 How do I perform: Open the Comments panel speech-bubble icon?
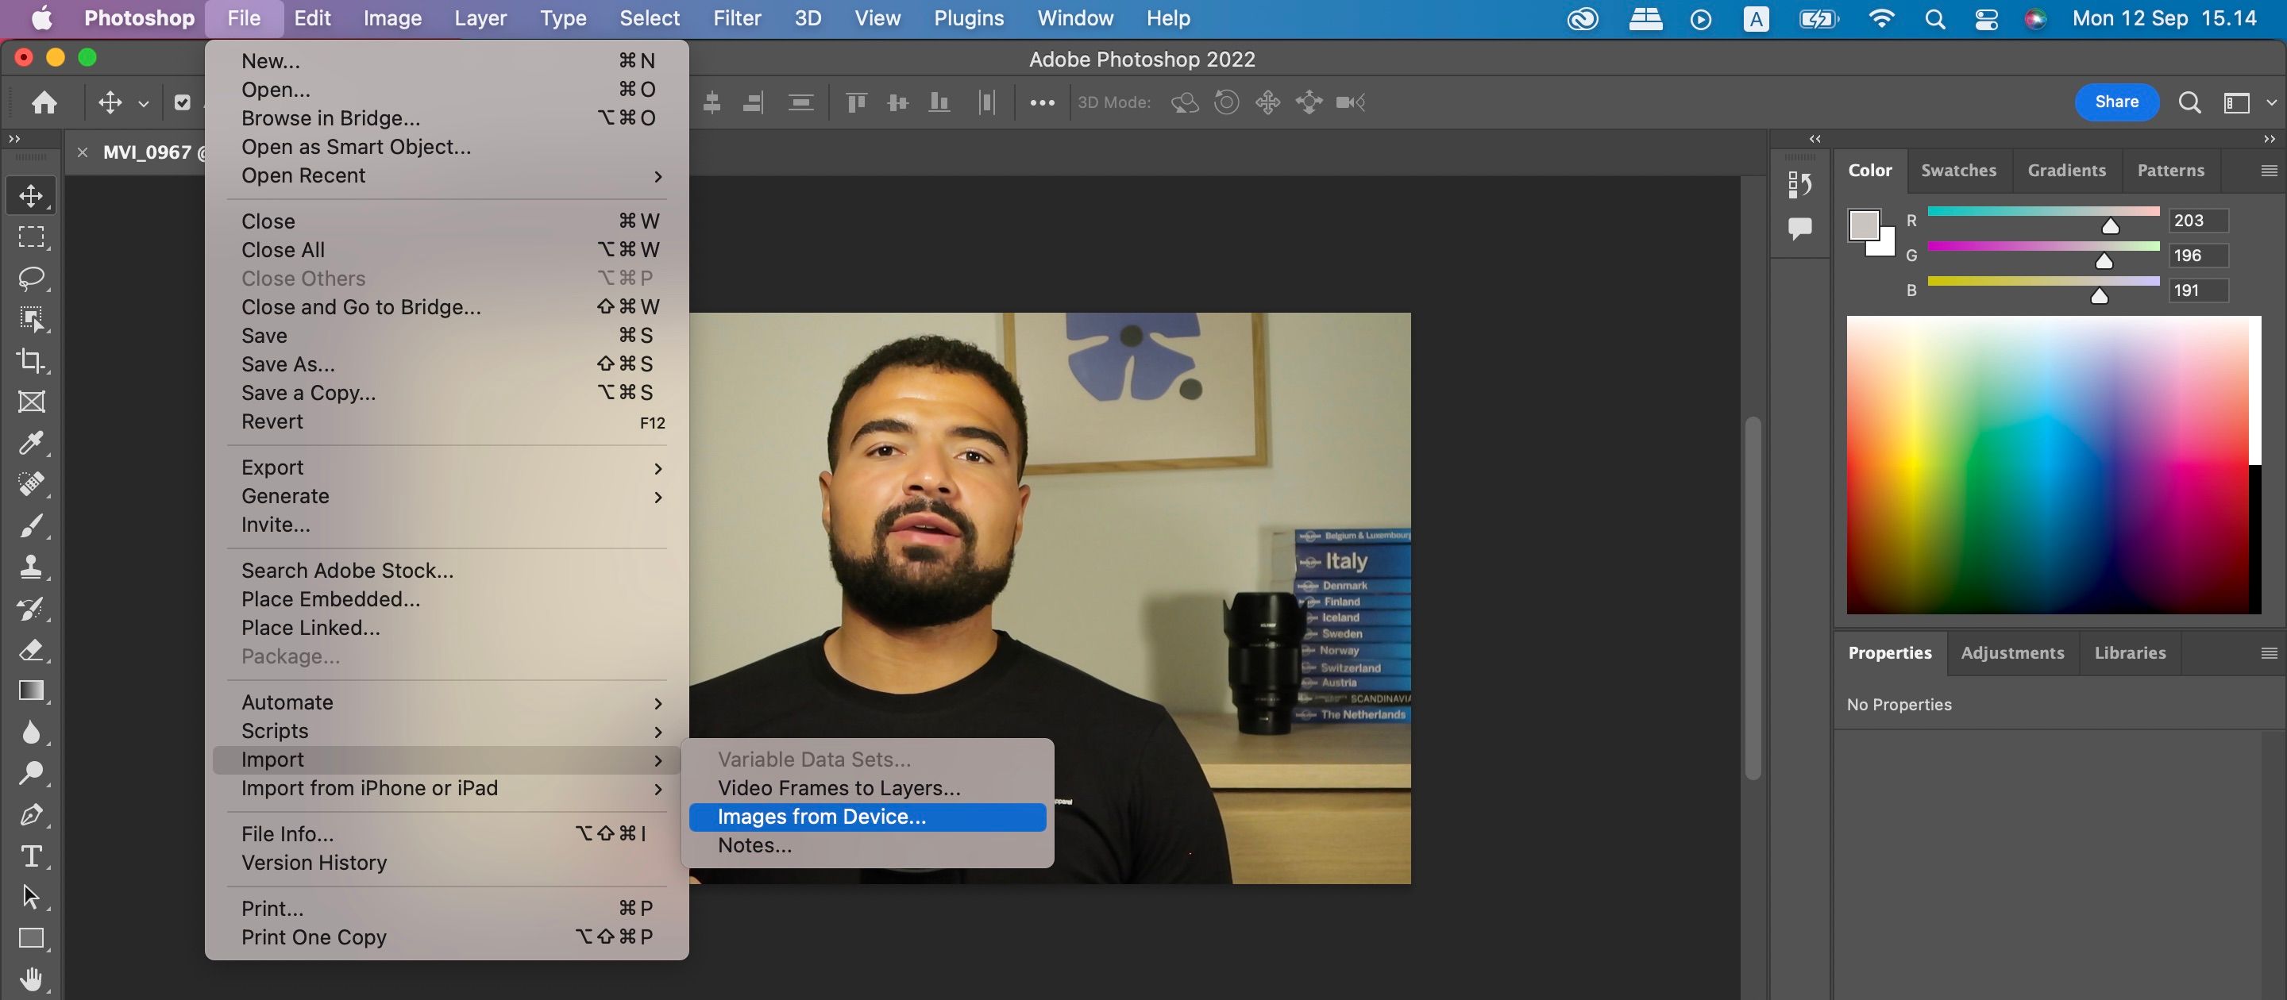tap(1799, 229)
